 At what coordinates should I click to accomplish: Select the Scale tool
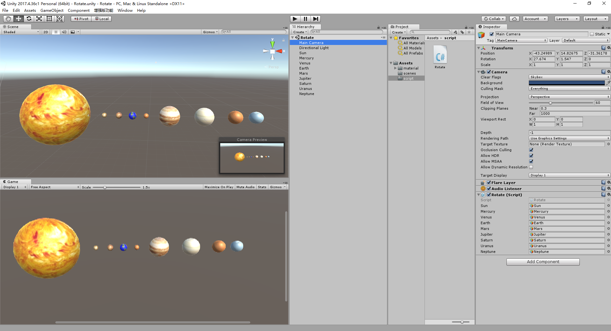(x=39, y=19)
